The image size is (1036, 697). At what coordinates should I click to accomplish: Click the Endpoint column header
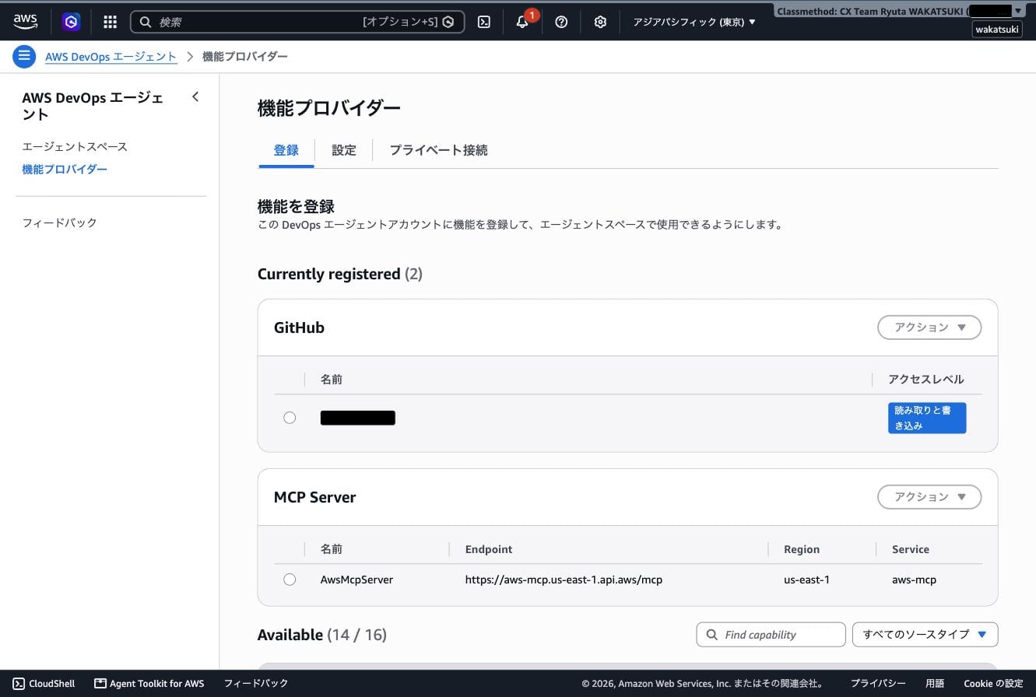[x=489, y=549]
